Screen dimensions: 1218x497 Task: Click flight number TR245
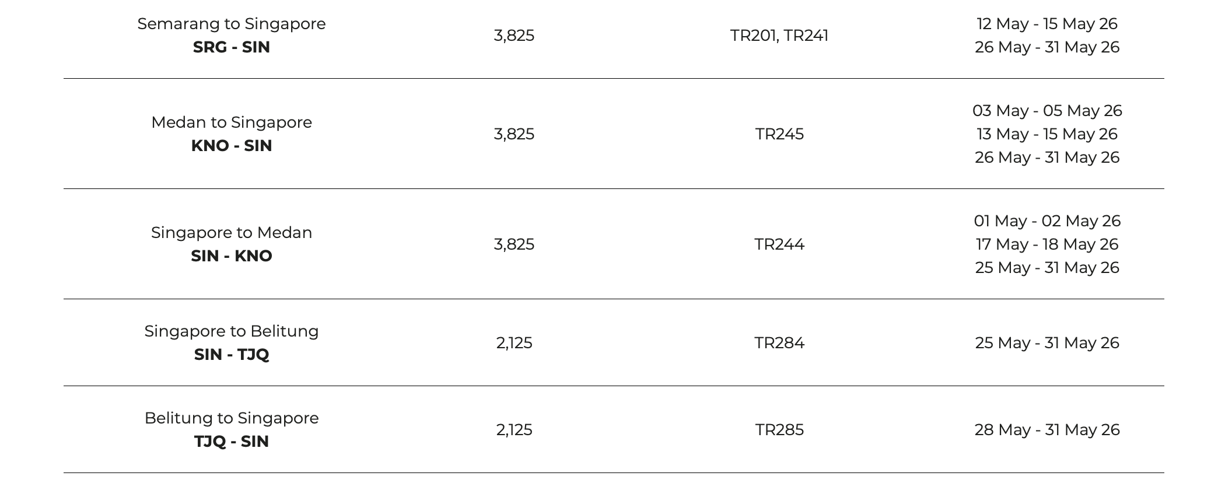(779, 134)
